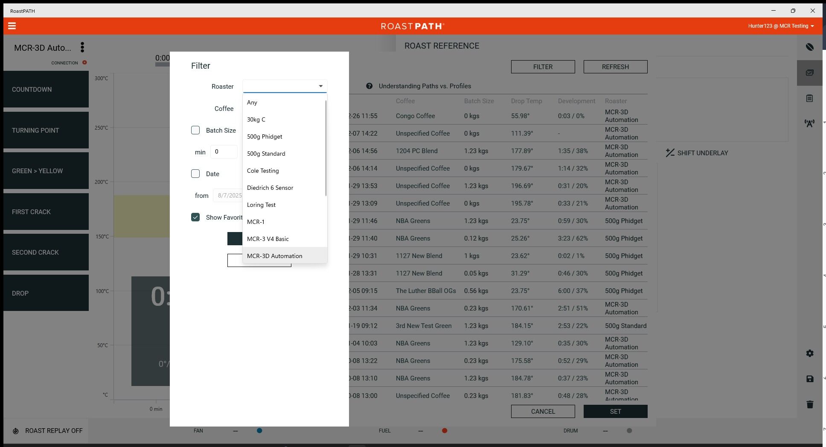Select the 3rd New Test Green row

(x=498, y=326)
